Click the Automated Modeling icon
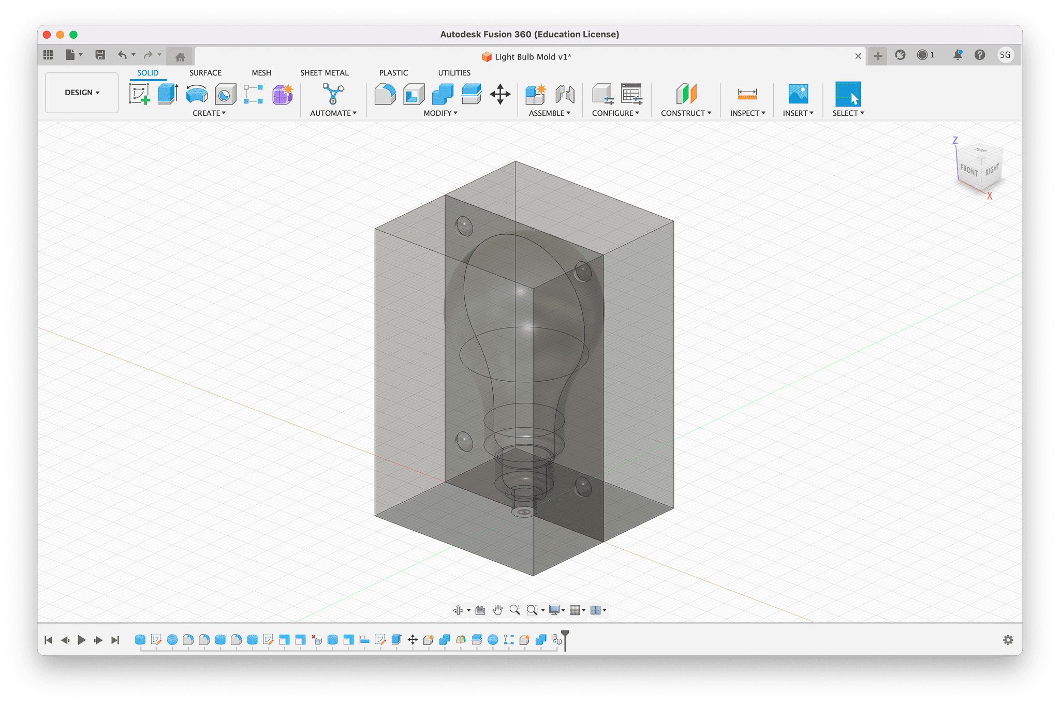 pos(333,94)
